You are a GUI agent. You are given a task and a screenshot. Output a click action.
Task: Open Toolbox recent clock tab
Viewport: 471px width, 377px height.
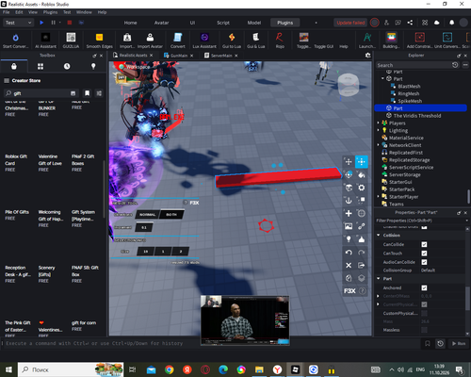pyautogui.click(x=67, y=66)
